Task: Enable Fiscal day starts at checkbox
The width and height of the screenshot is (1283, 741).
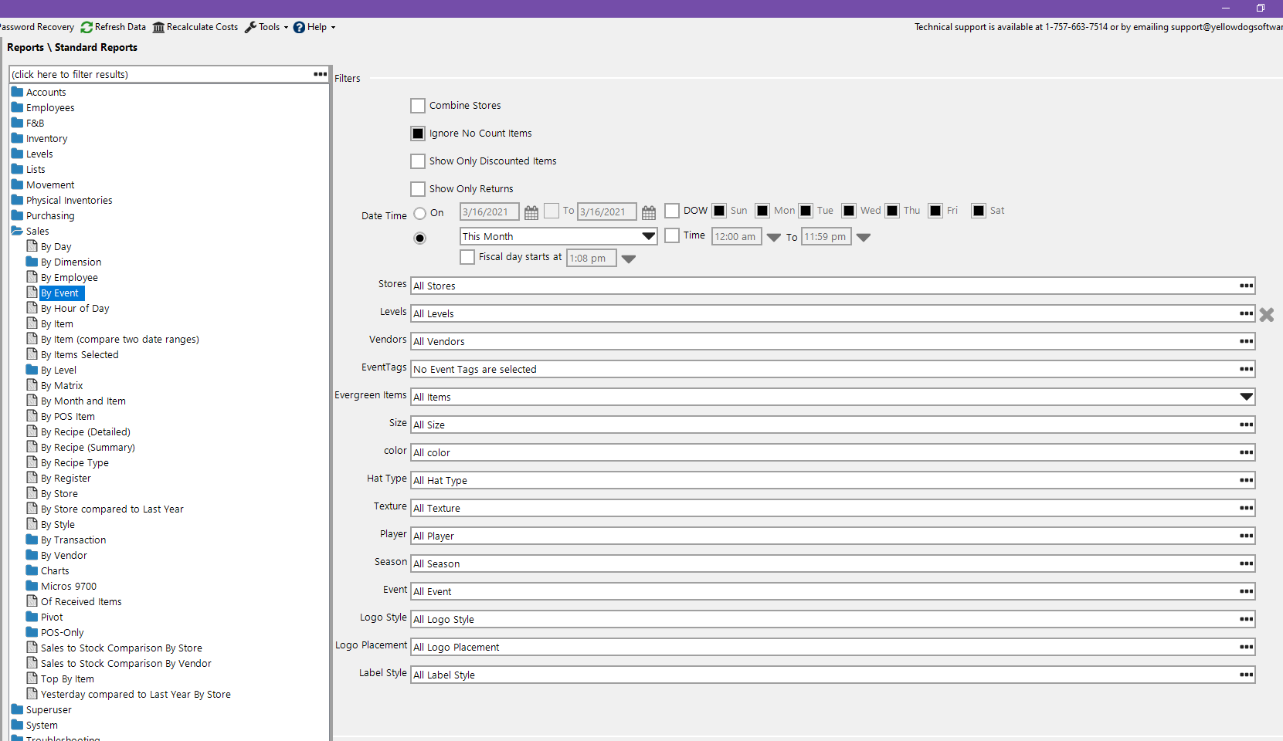Action: [x=467, y=257]
